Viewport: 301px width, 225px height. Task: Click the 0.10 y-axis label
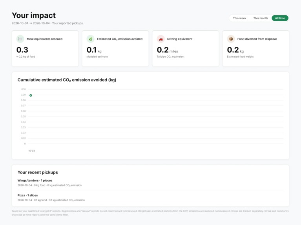[24, 90]
